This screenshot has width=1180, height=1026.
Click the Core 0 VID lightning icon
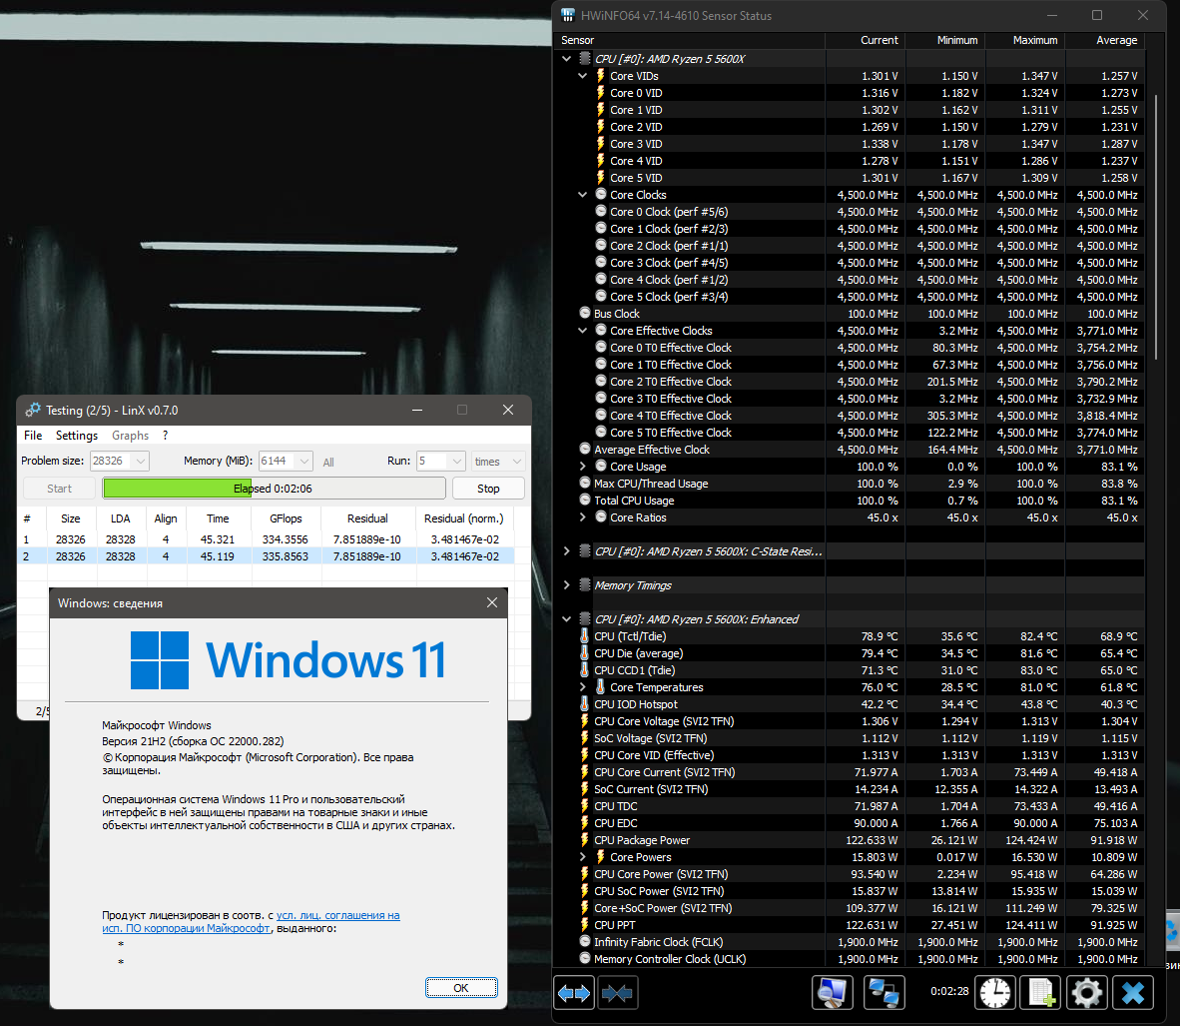(601, 93)
